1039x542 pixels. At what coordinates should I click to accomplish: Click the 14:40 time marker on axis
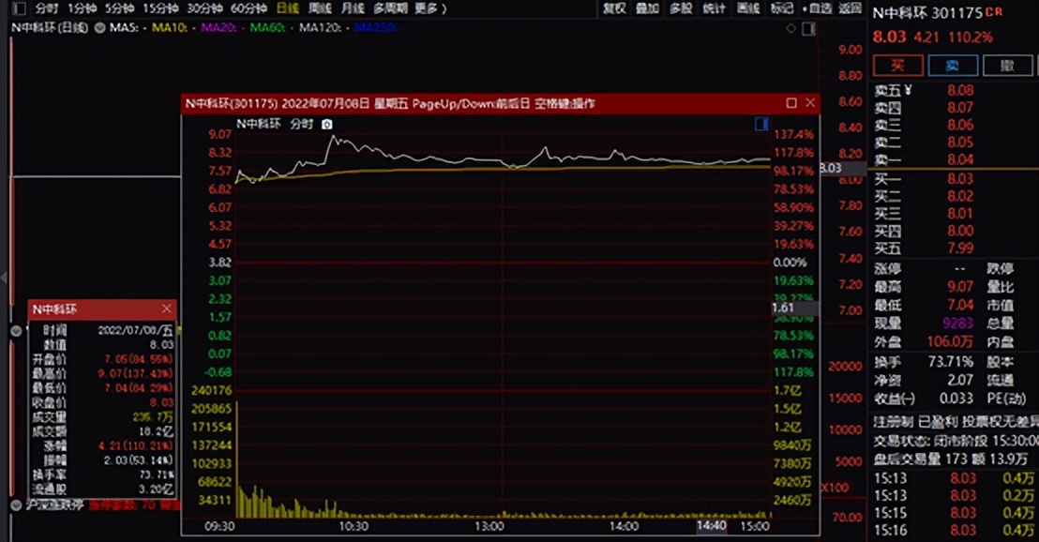[711, 527]
